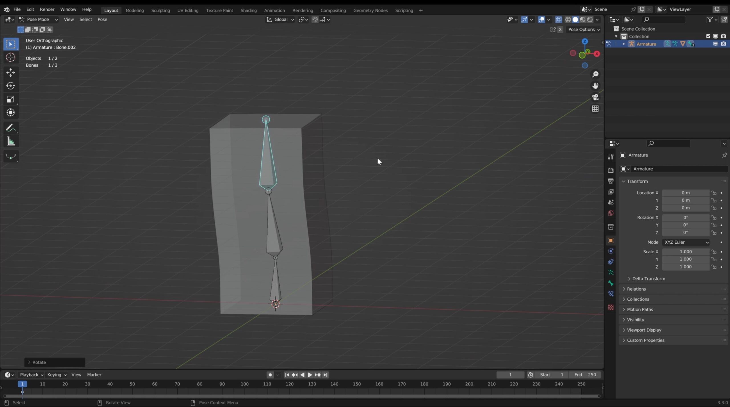Toggle orthographic perspective grid icon
The width and height of the screenshot is (730, 407).
tap(595, 109)
